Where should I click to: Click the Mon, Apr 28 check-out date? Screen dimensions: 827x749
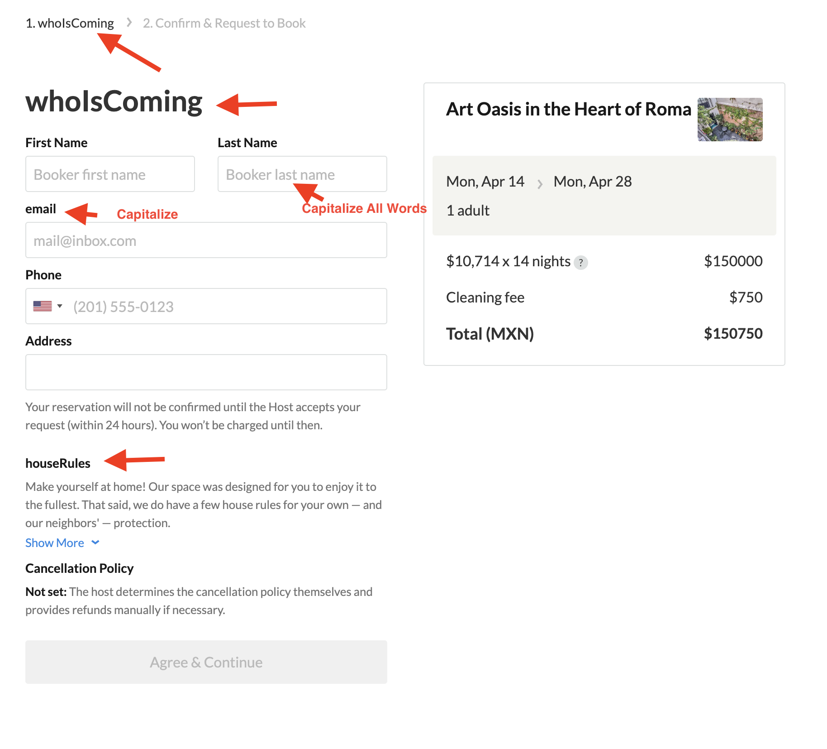(x=592, y=182)
